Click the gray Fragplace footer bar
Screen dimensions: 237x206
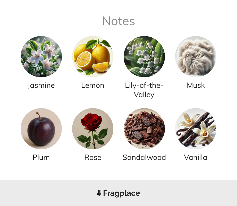(x=118, y=193)
